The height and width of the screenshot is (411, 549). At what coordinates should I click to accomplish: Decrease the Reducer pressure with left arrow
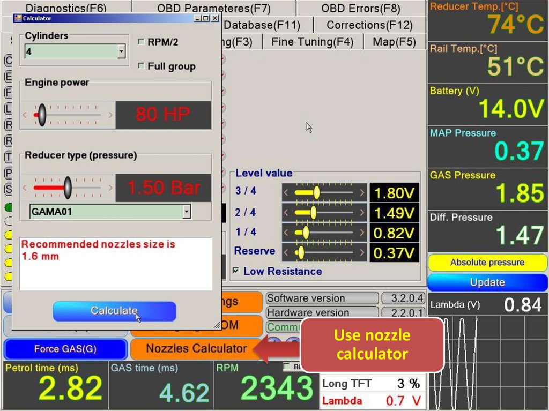click(x=25, y=188)
